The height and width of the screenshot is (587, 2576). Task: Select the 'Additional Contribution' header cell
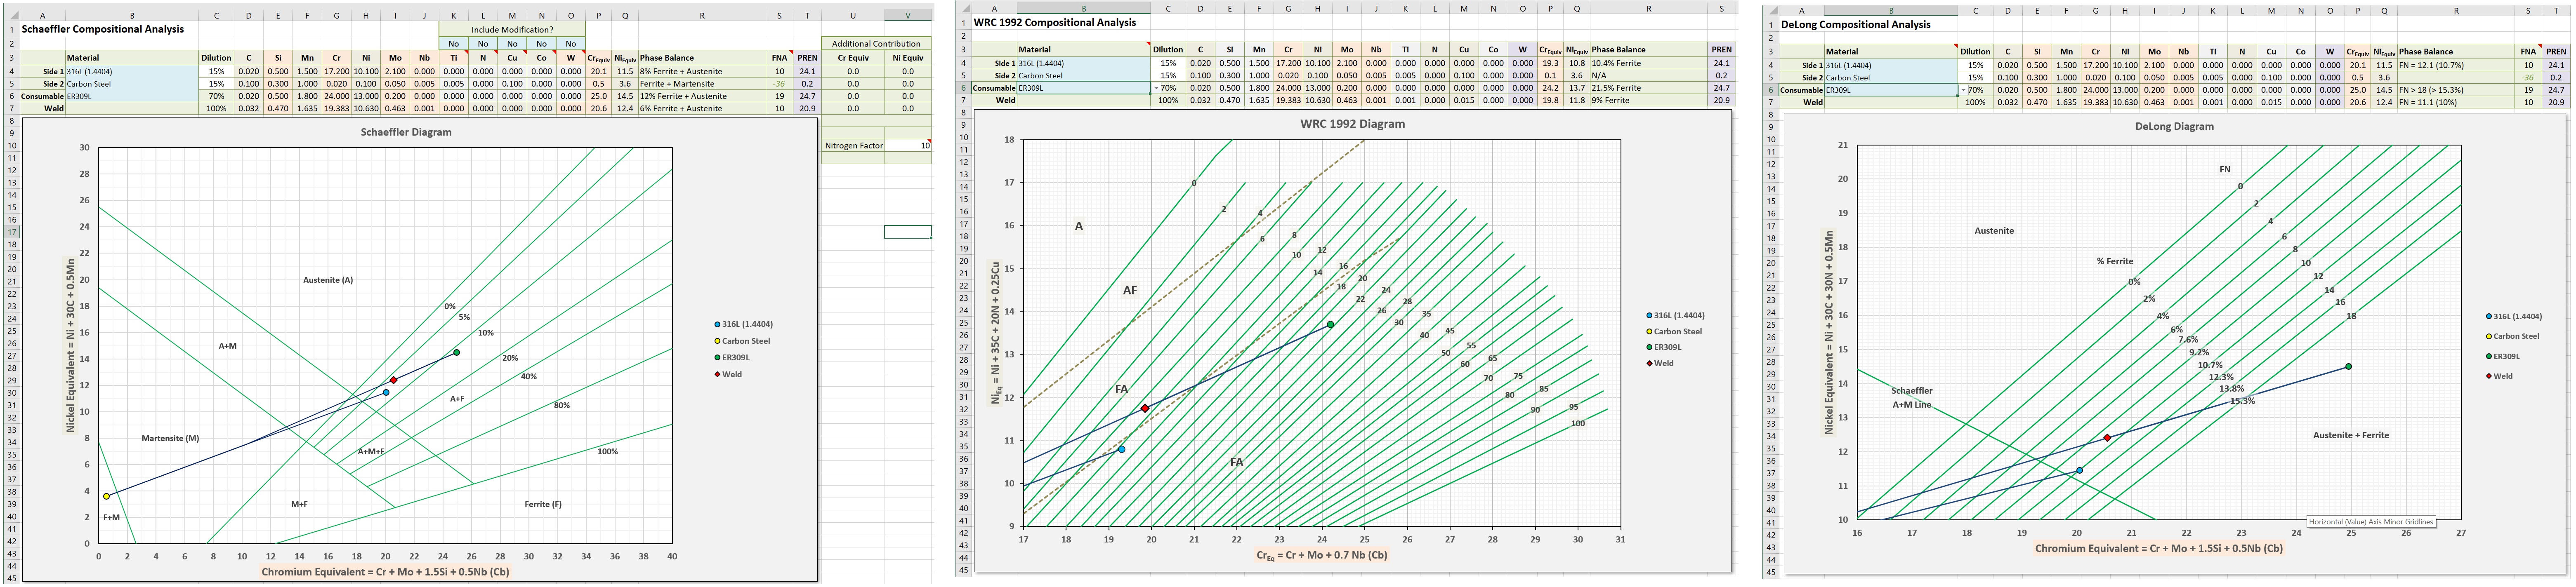click(x=876, y=44)
